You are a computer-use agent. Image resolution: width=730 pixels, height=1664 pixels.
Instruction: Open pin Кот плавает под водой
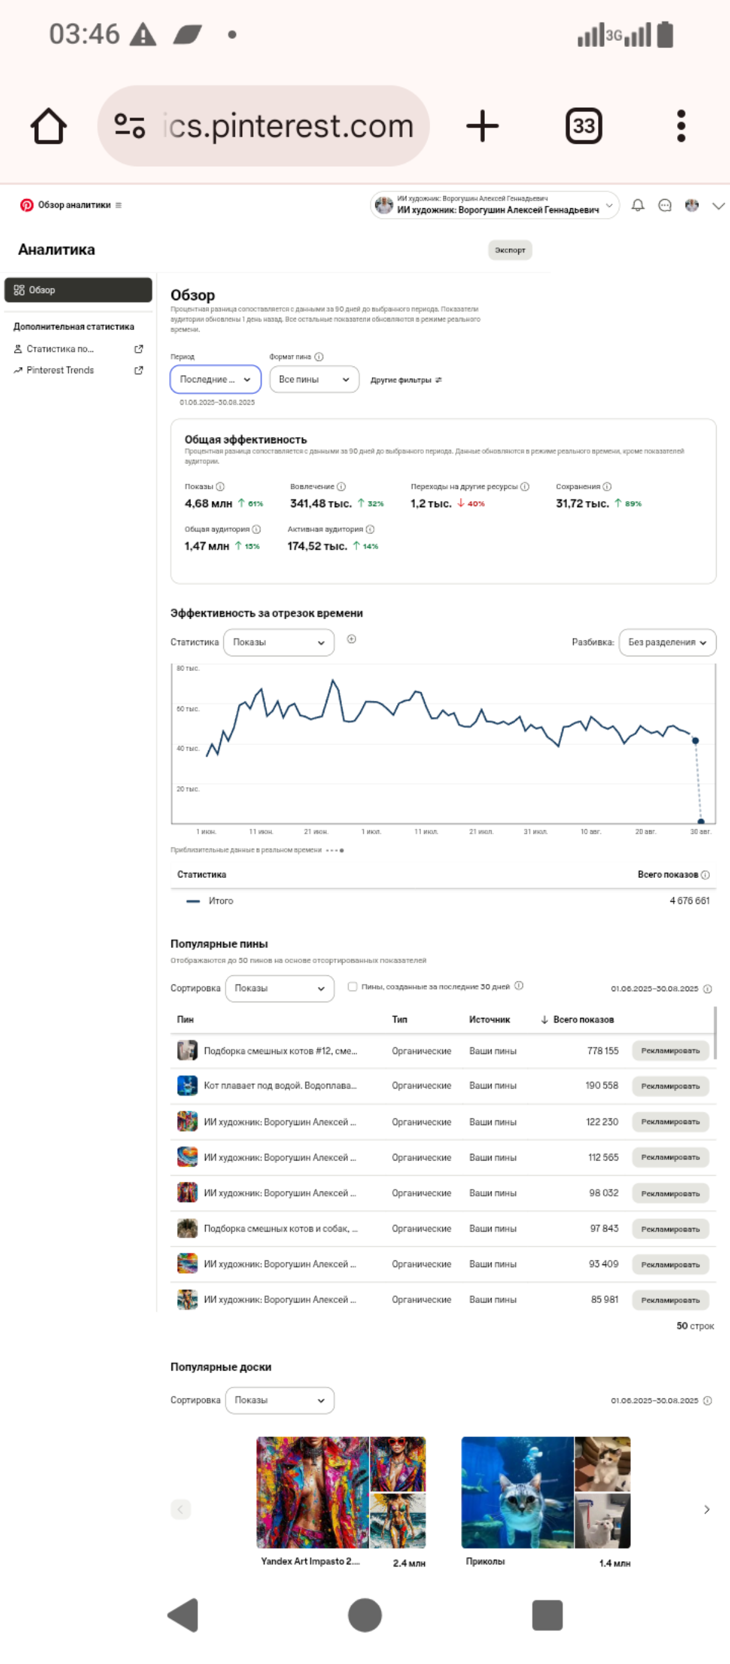point(280,1085)
